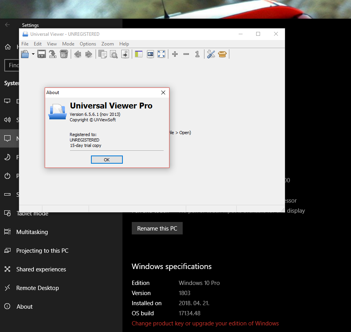Click the Settings Home icon
This screenshot has height=332, width=351.
[x=8, y=47]
